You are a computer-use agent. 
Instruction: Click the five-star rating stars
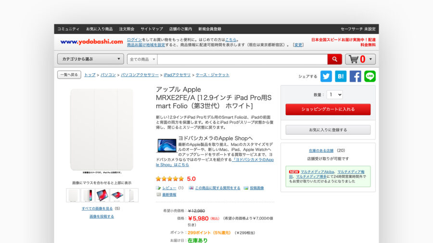pyautogui.click(x=169, y=179)
